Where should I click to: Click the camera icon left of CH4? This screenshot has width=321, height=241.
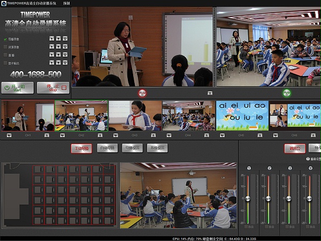point(169,135)
